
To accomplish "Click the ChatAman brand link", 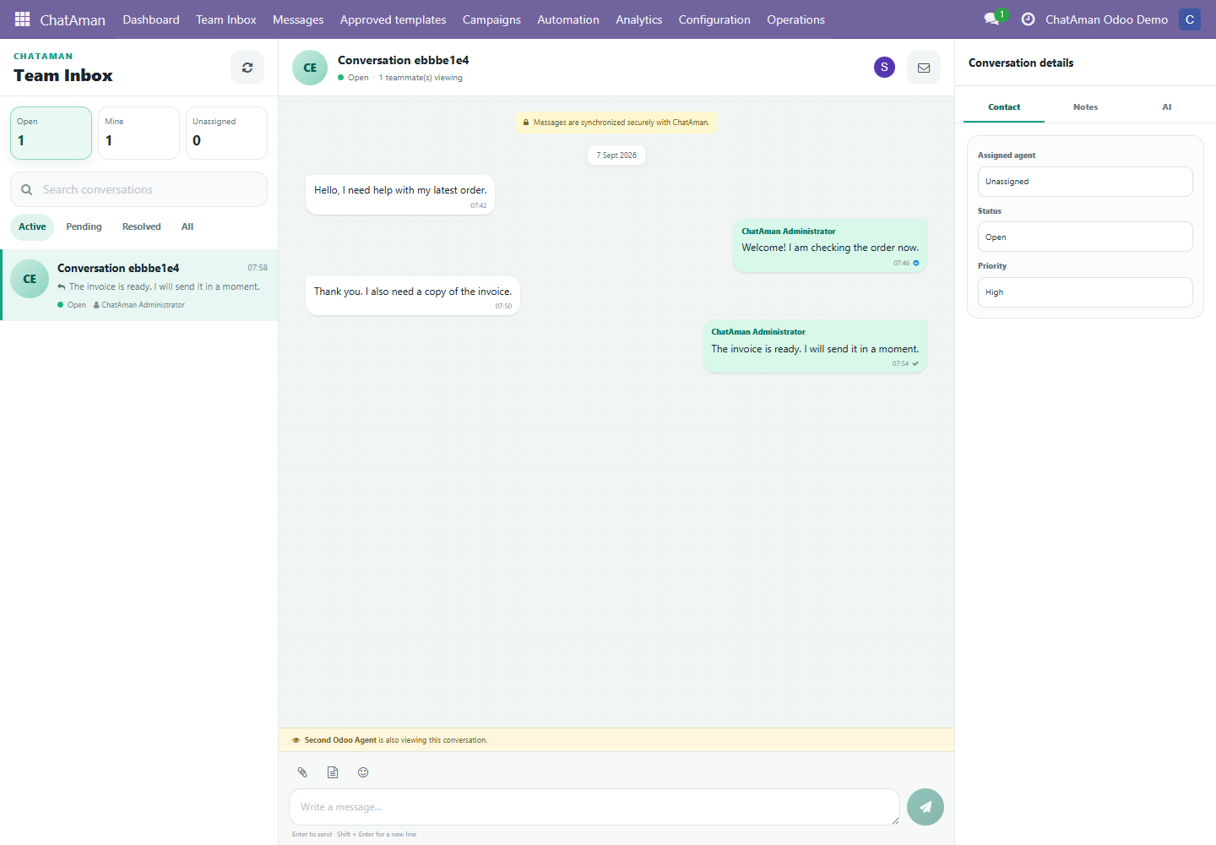I will click(73, 19).
